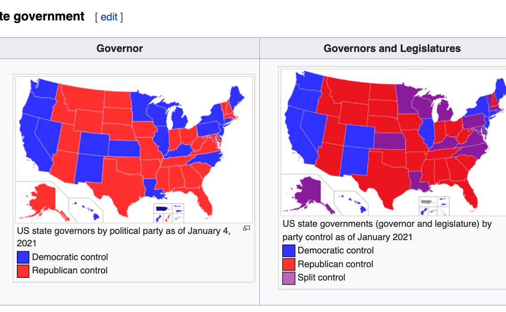Image resolution: width=506 pixels, height=312 pixels.
Task: Click the blue Democratic control swatch under governor map
Action: click(23, 257)
